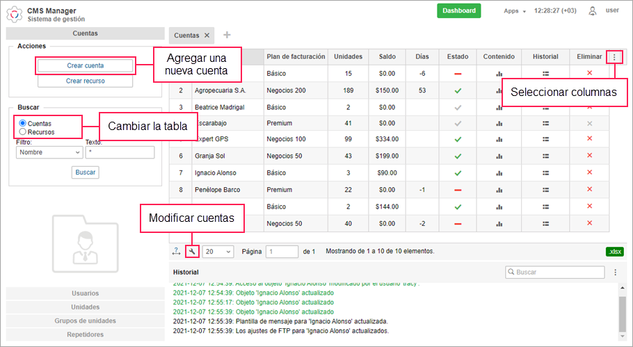Select the Penélope Barco account name
Screen dimensions: 633x347
tap(218, 190)
